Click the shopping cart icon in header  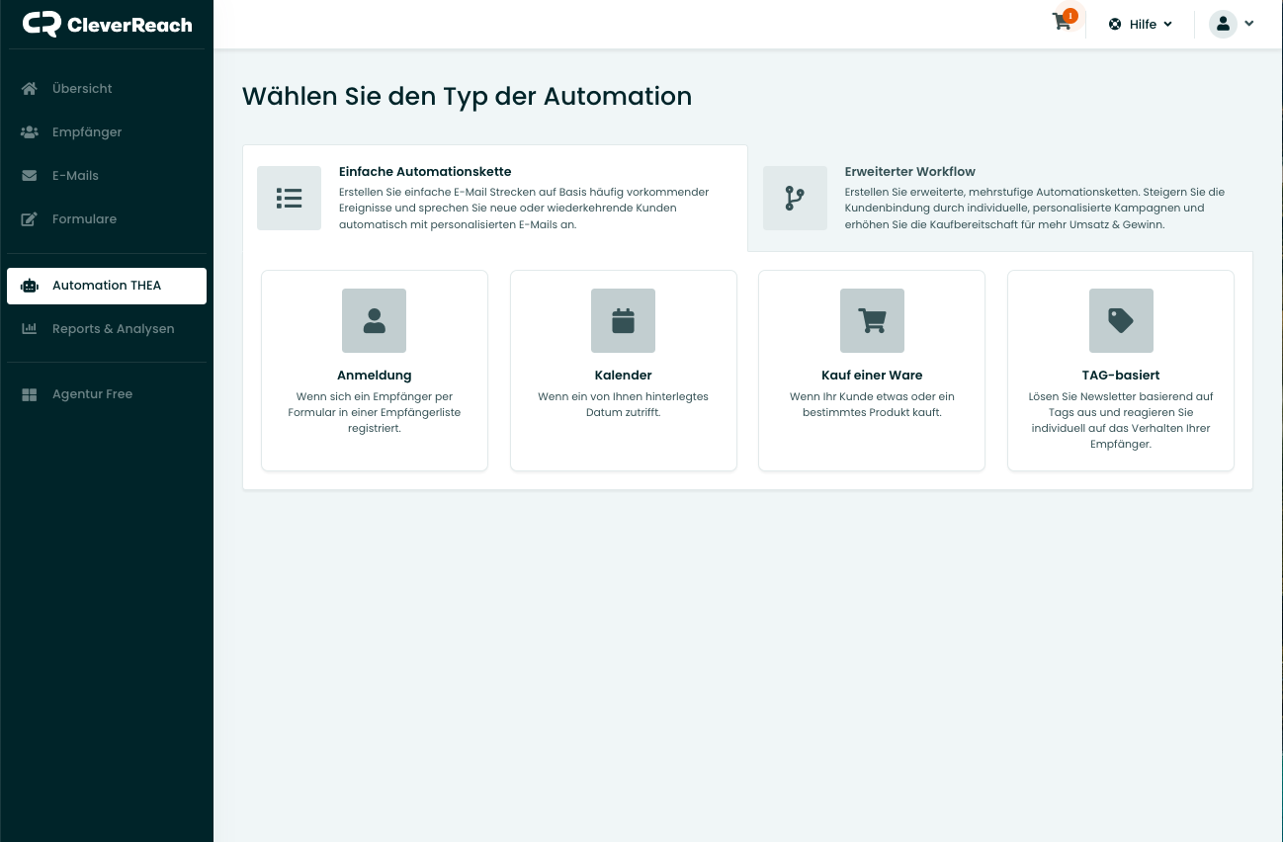(1063, 23)
